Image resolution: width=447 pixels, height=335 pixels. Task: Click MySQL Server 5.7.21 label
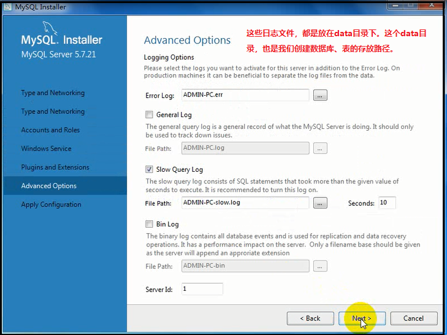[58, 55]
